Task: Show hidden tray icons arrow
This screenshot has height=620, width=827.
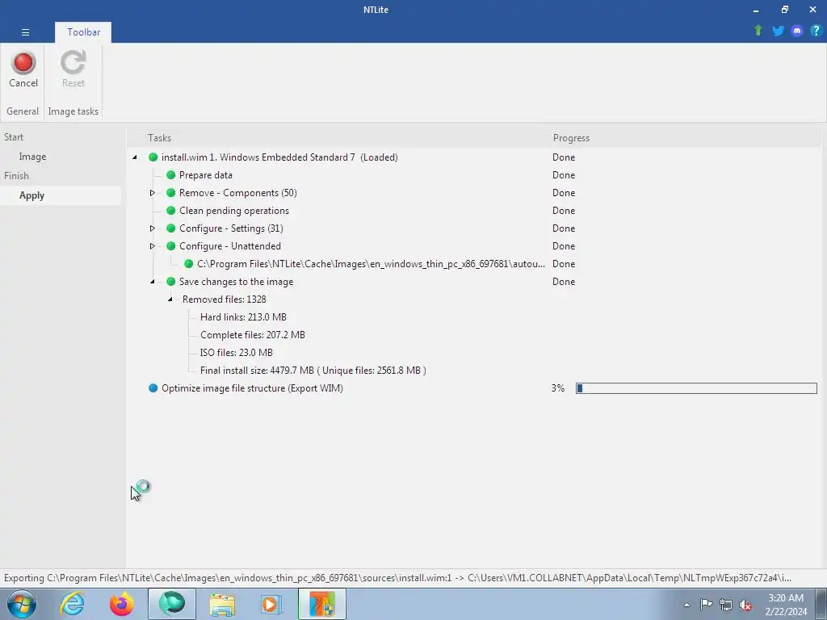Action: pos(686,605)
